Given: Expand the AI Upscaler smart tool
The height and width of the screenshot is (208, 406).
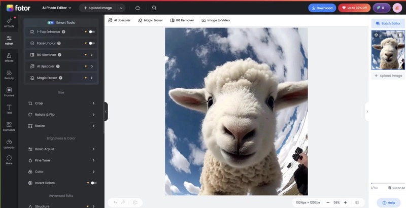Looking at the screenshot, I should [92, 66].
